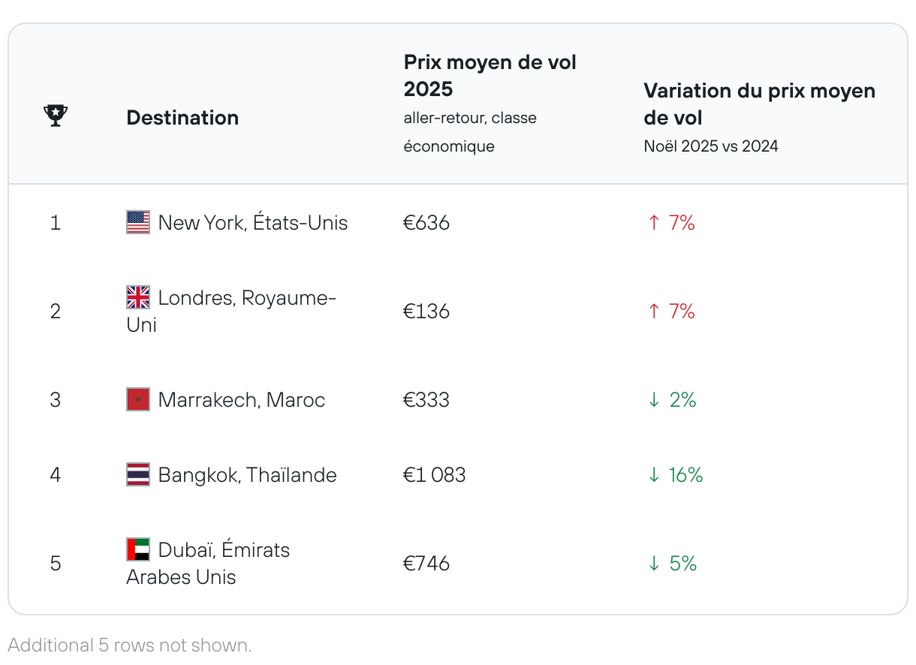Click the United States flag icon

138,222
